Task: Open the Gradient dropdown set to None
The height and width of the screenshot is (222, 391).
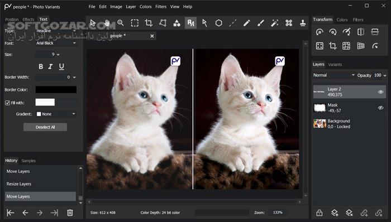Action: 56,114
